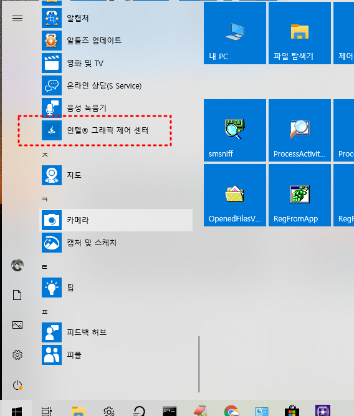Open the 팁 tips app

pyautogui.click(x=116, y=288)
